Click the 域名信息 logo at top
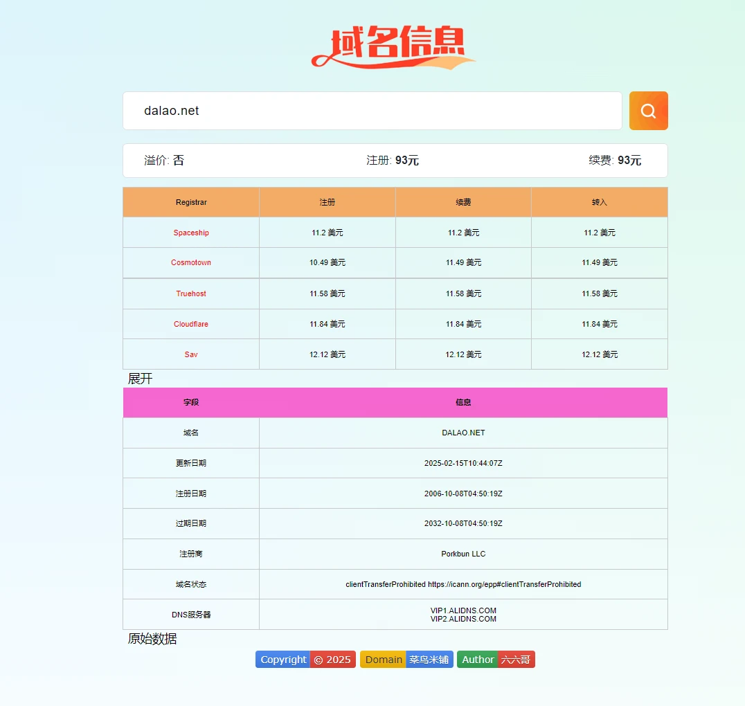Viewport: 745px width, 706px height. (x=393, y=47)
